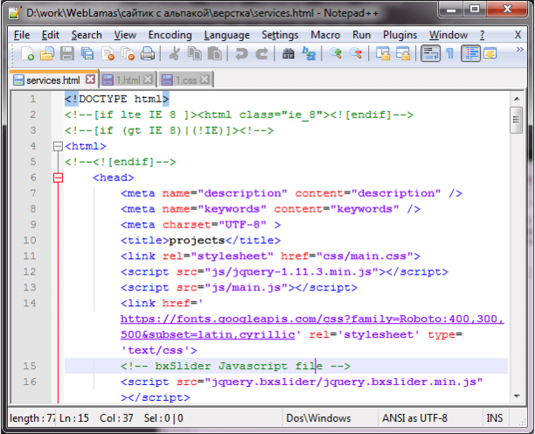Open Find with the binoculars icon
535x434 pixels.
coord(288,54)
